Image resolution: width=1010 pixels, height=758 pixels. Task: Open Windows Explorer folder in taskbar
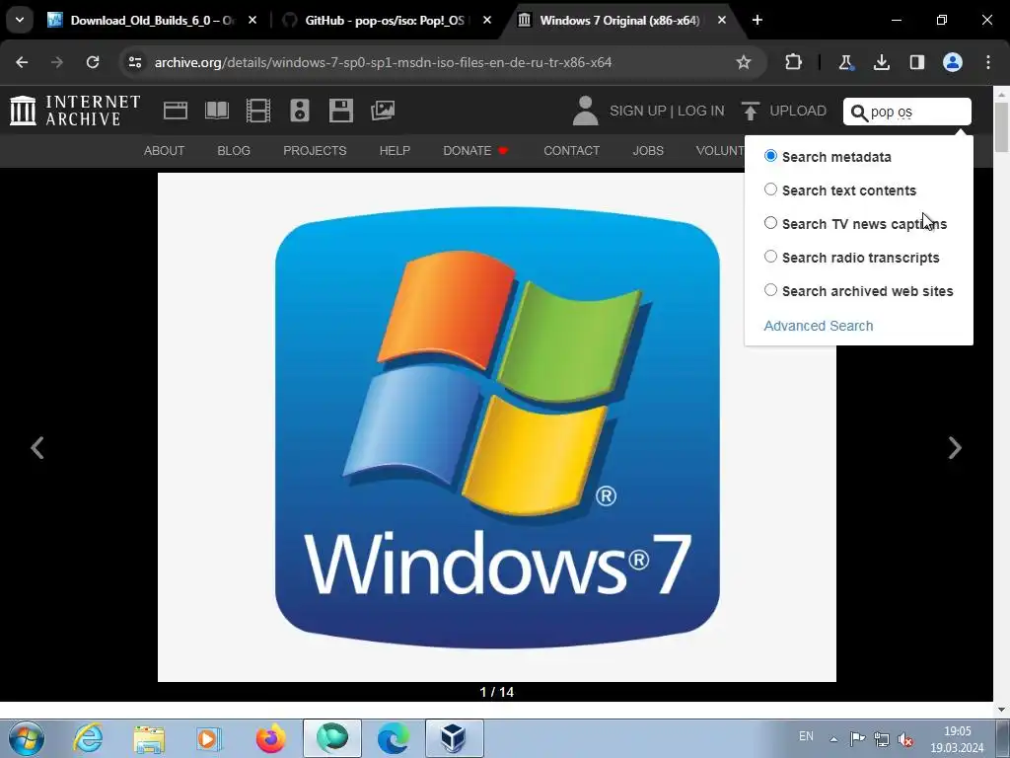(x=149, y=738)
